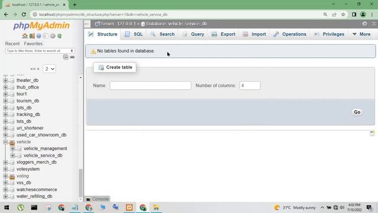Share this page icon in address bar

[334, 14]
